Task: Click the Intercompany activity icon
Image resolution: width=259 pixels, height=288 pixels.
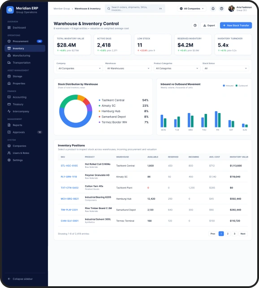Action: tap(9, 111)
